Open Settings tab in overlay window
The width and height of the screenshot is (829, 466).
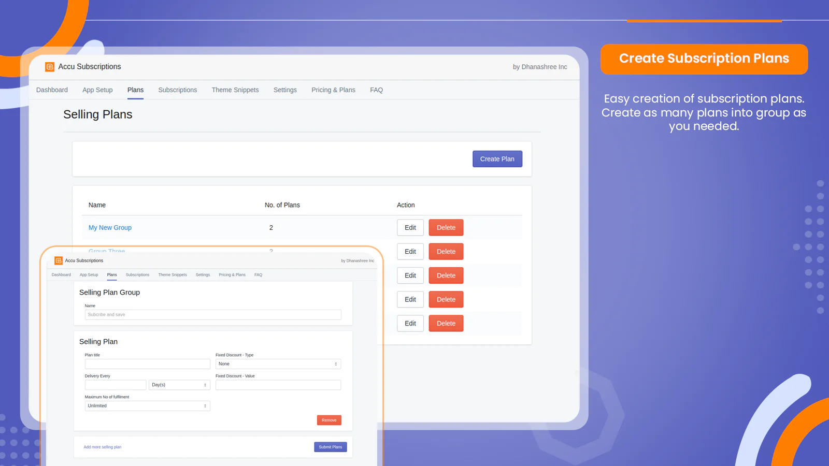click(203, 275)
